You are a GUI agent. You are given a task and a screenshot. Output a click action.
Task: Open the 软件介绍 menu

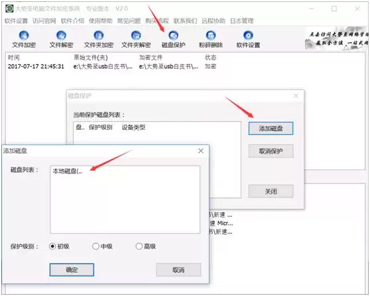(72, 21)
